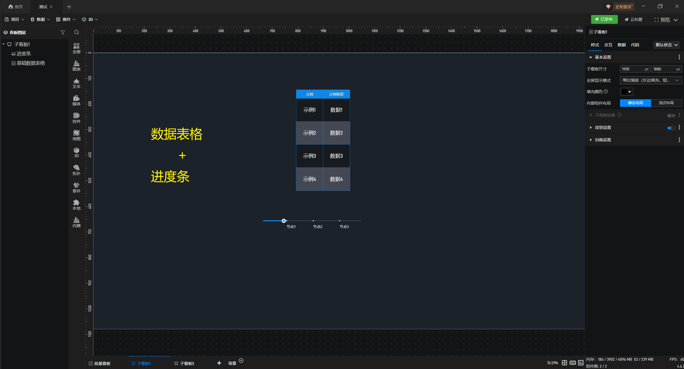Open the 全屏显示模式 dropdown
This screenshot has height=369, width=684.
(x=651, y=80)
